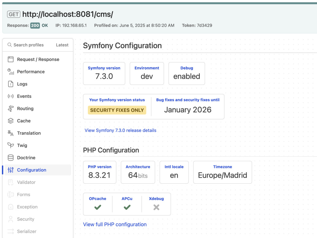The height and width of the screenshot is (238, 317).
Task: Click the Debug value enabled
Action: [x=187, y=76]
